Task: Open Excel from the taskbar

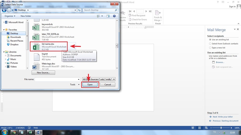Action: coord(31,132)
